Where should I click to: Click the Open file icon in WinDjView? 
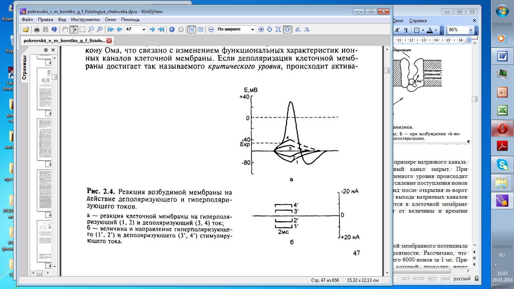tap(26, 29)
